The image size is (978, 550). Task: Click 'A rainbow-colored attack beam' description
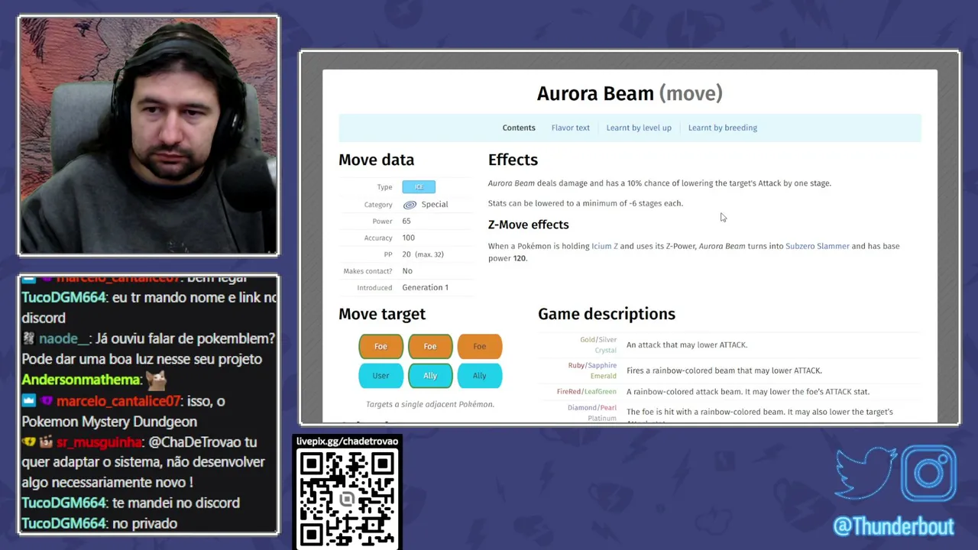pyautogui.click(x=748, y=392)
